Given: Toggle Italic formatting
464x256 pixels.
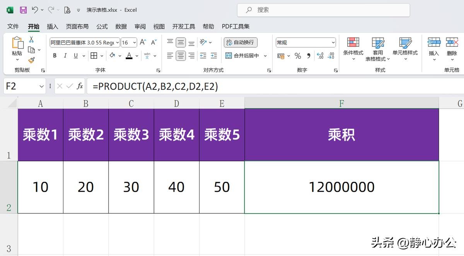Looking at the screenshot, I should 65,56.
